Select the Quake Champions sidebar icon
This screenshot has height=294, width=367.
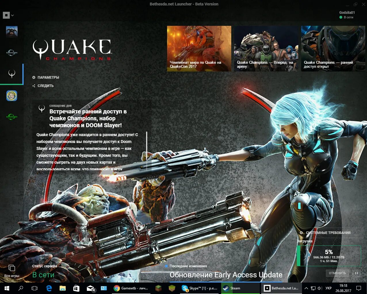tap(12, 74)
